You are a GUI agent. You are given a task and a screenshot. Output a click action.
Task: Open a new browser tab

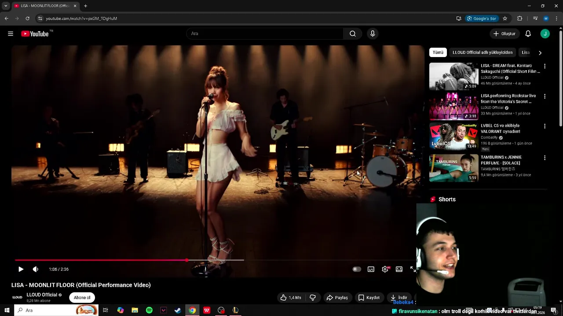[x=85, y=6]
